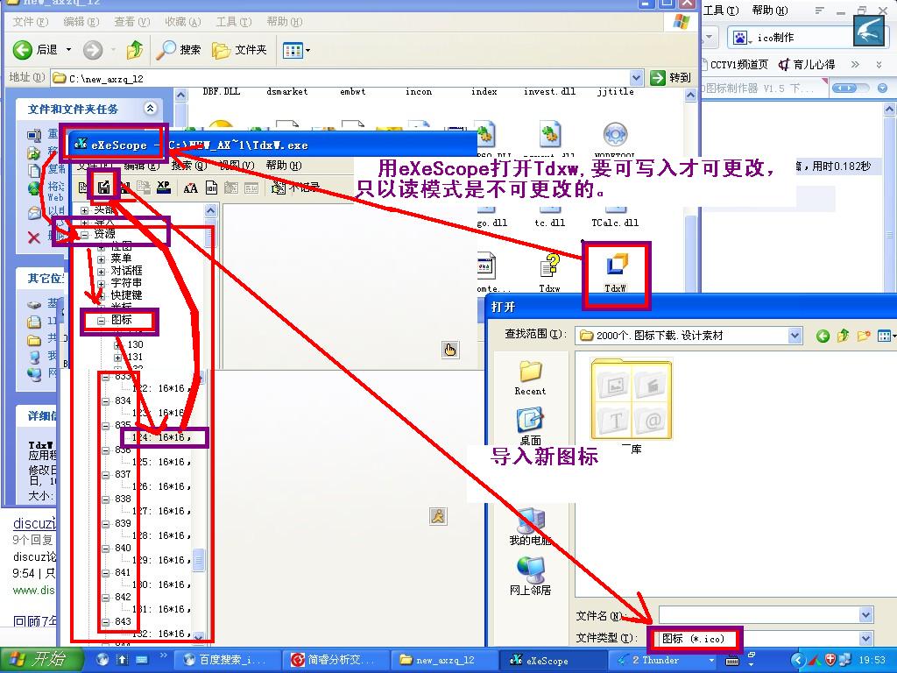
Task: Open the 帮助(H) menu in eXeScope
Action: (284, 166)
